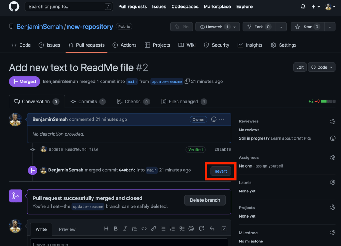341x246 pixels.
Task: Open the repository Settings tab
Action: [x=283, y=45]
